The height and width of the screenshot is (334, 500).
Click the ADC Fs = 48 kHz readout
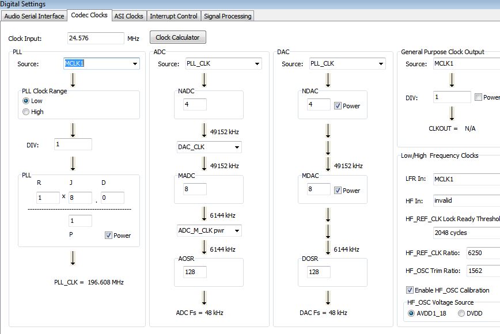click(200, 313)
